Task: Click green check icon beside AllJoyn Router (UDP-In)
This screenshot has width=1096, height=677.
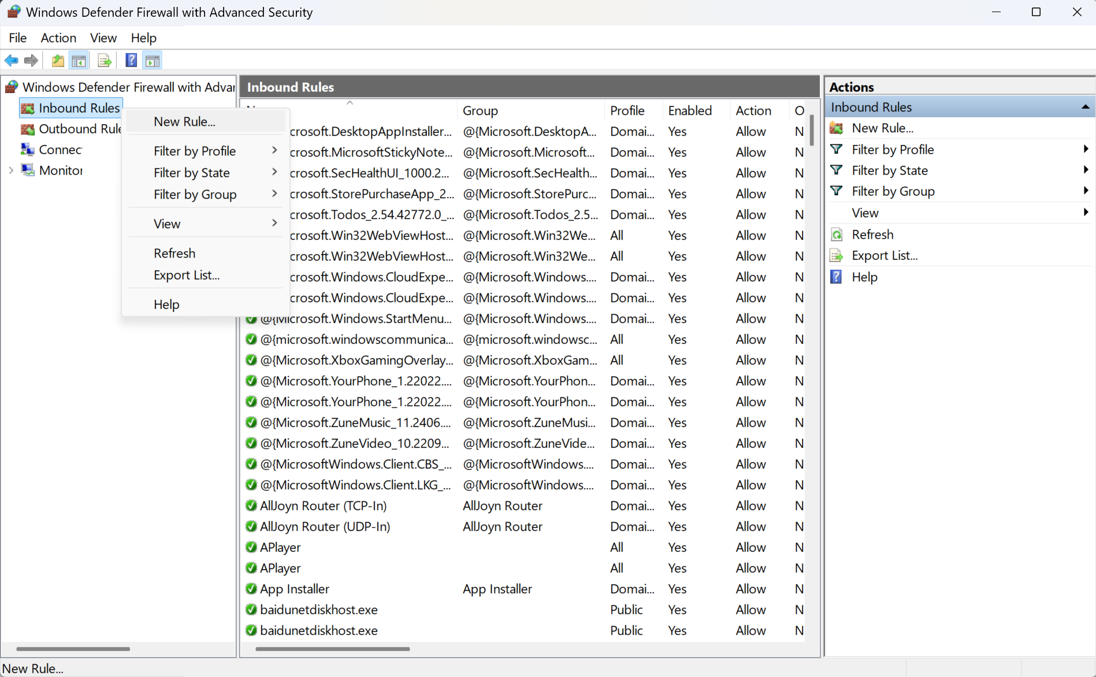Action: tap(251, 526)
